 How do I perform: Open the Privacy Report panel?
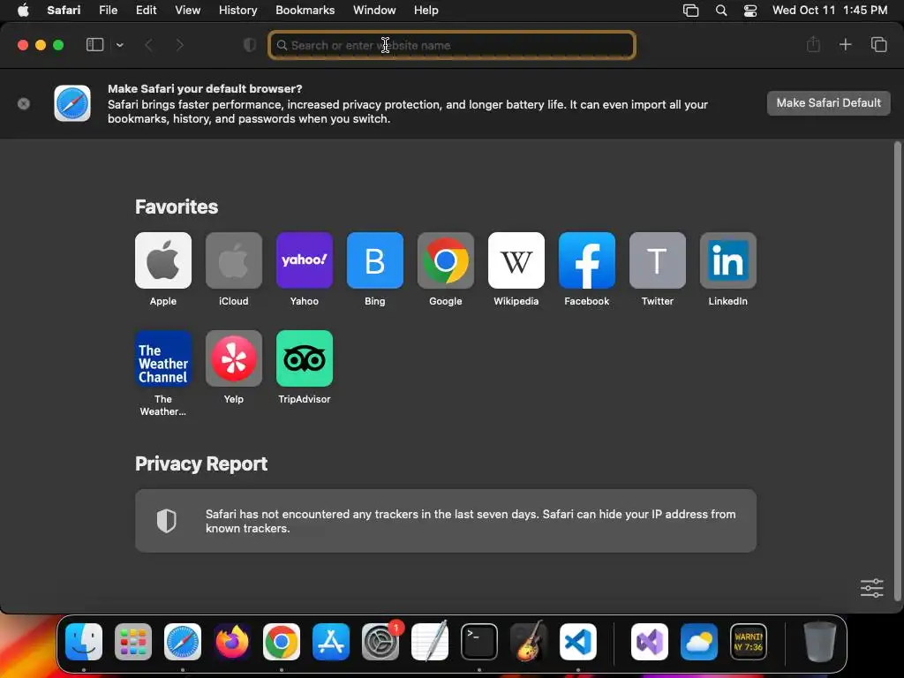click(446, 521)
